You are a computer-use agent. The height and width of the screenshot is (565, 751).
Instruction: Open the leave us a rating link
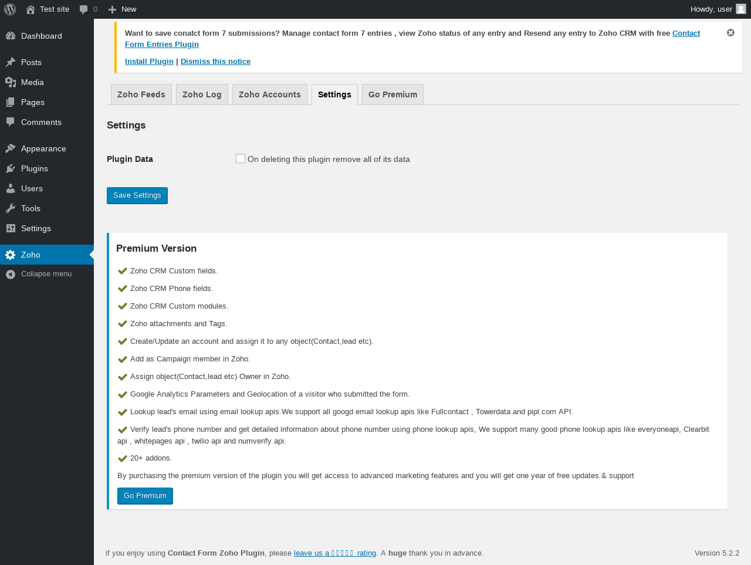point(335,553)
